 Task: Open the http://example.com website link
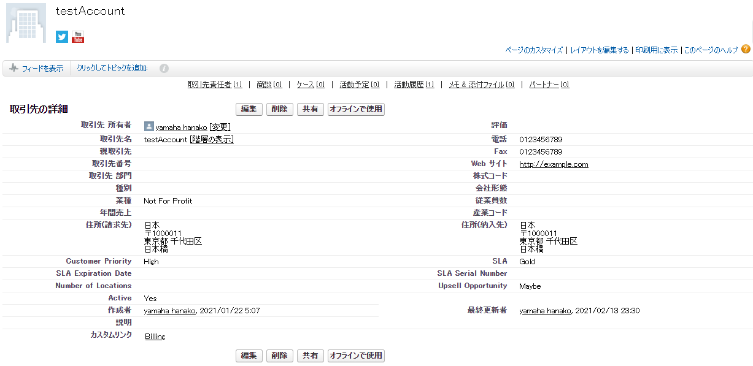click(x=554, y=164)
